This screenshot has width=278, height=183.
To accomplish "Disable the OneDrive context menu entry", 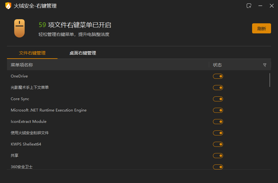I will tap(218, 76).
